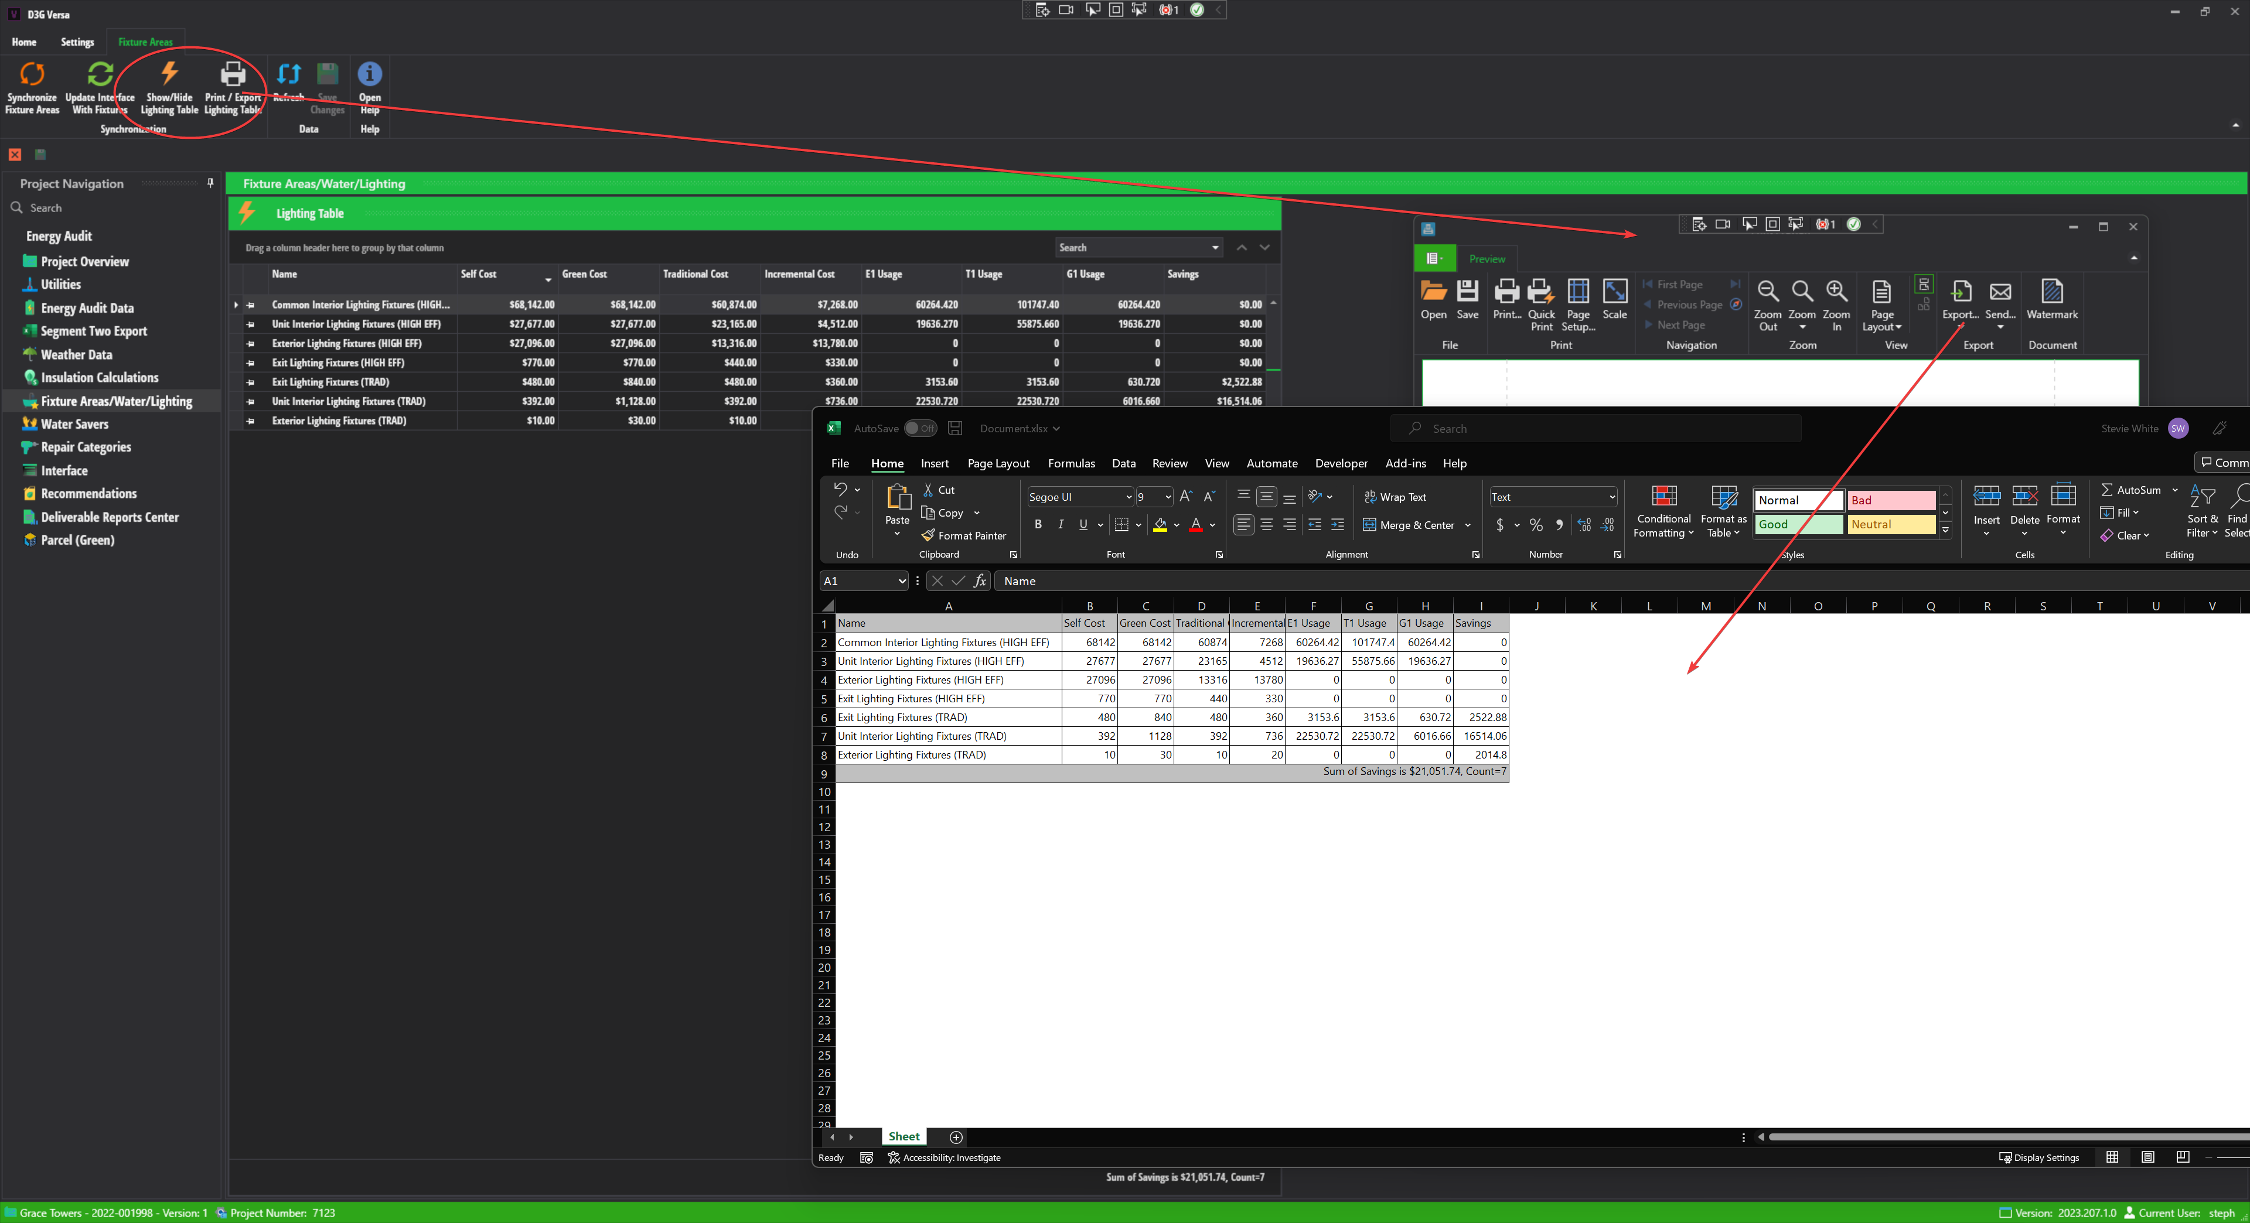
Task: Expand the Merge & Center dropdown
Action: (x=1468, y=525)
